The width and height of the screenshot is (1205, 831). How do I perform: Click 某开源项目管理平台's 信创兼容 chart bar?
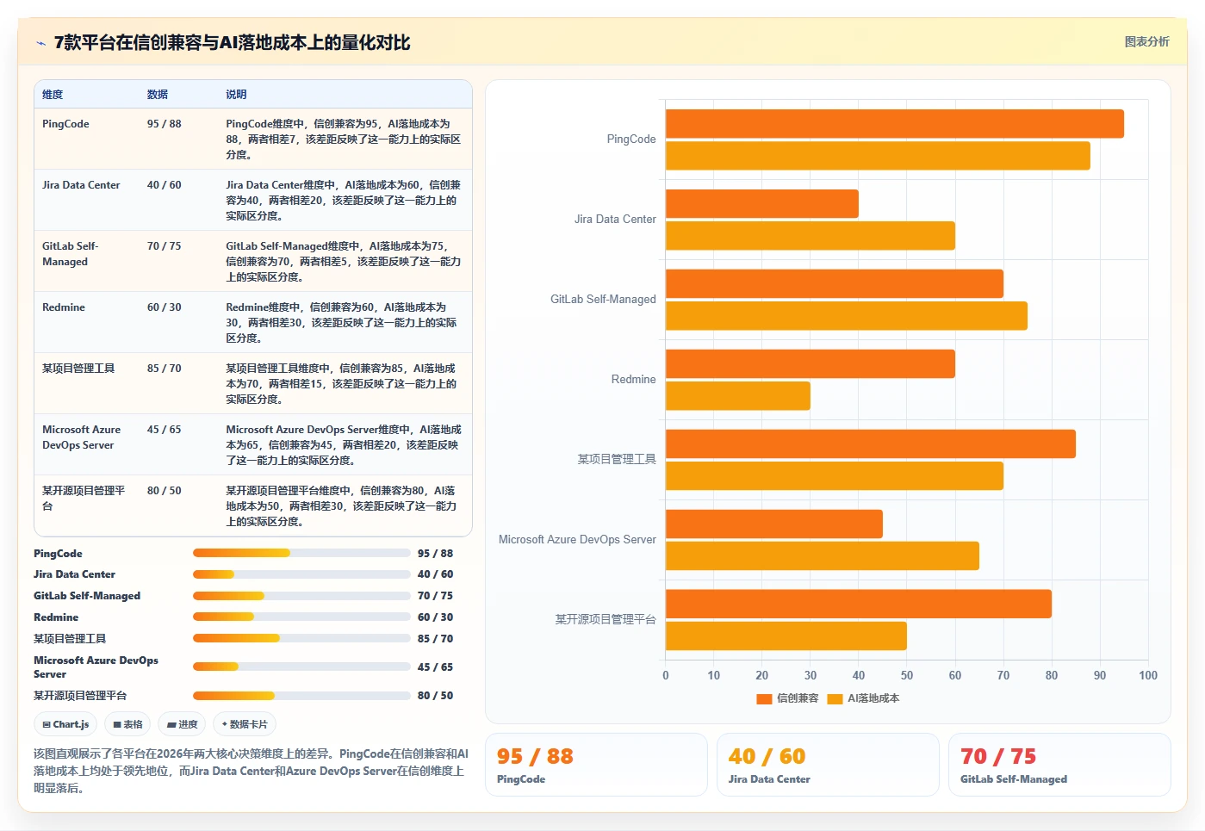[x=859, y=605]
